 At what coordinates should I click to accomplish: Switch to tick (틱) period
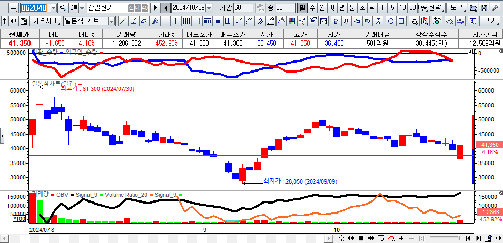coord(372,8)
